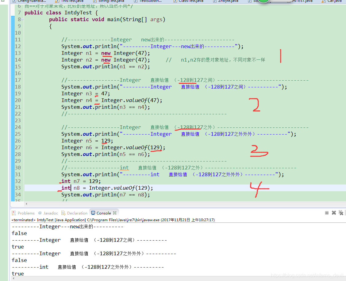Viewport: 346px width, 281px height.
Task: Place cursor on 'Integer n1 = new Integer(47);'
Action: point(106,53)
